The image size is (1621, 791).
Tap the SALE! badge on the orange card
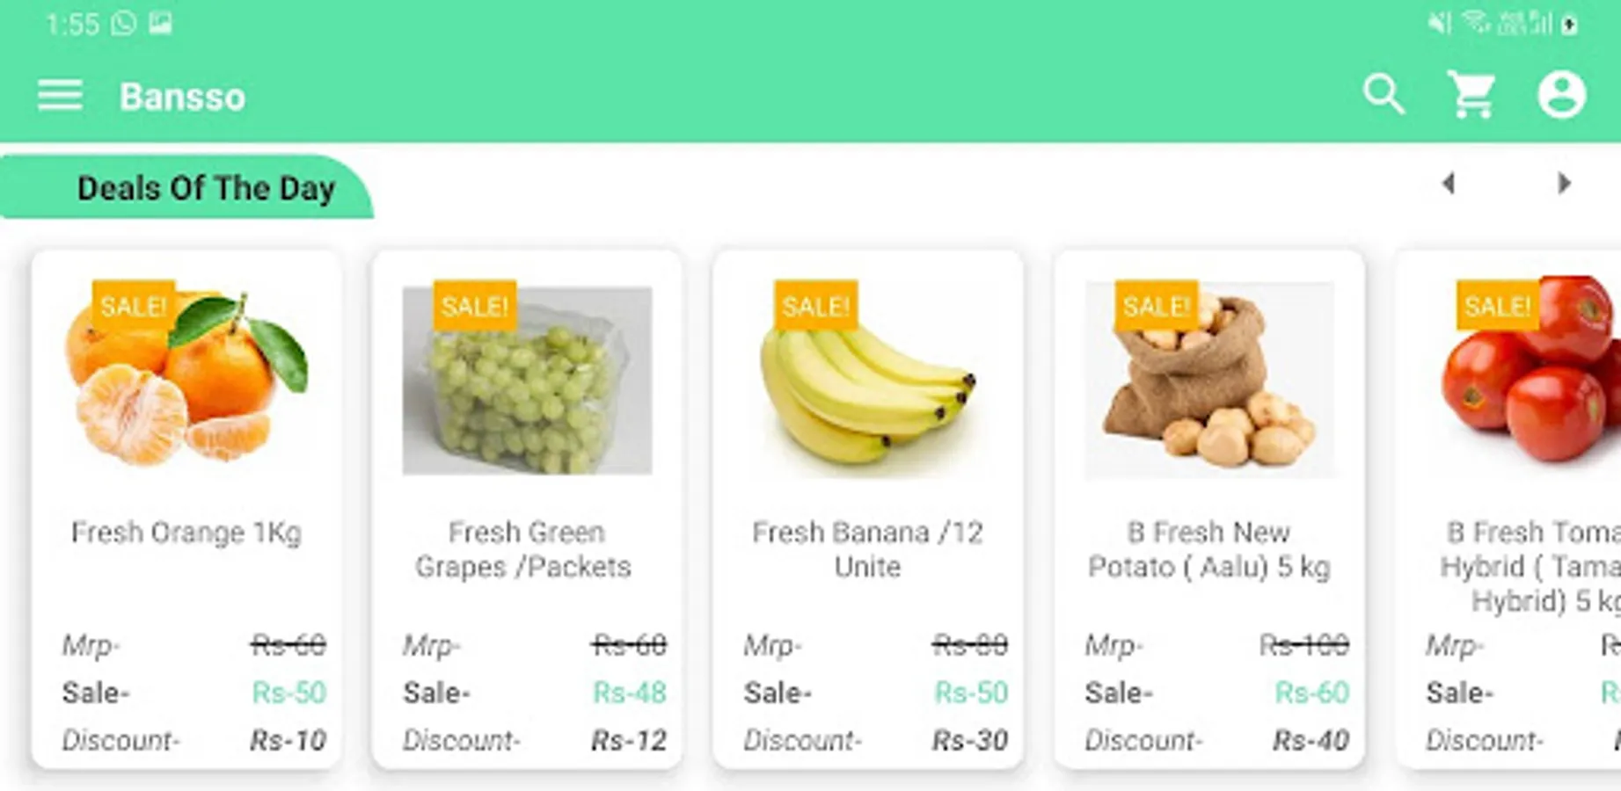[133, 306]
